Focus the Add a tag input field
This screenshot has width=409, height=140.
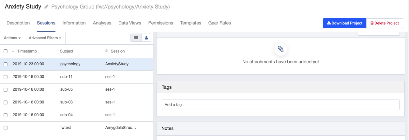coord(280,105)
